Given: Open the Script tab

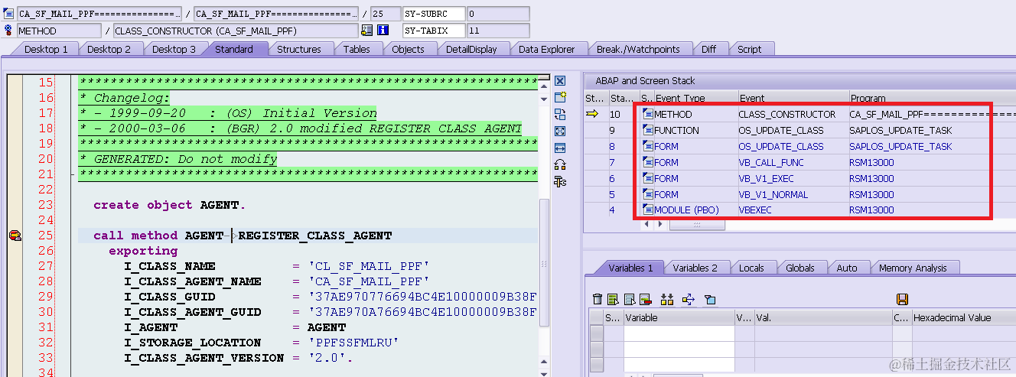Looking at the screenshot, I should click(x=749, y=49).
